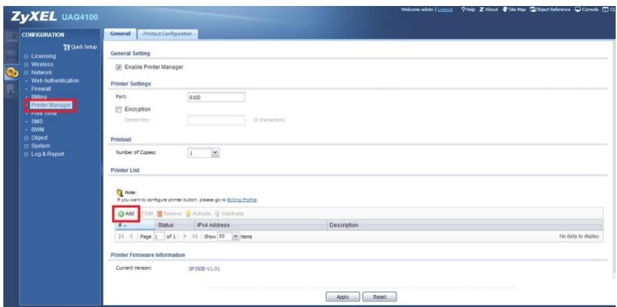Select Printer Manager in the menu
This screenshot has height=307, width=617.
pos(51,105)
